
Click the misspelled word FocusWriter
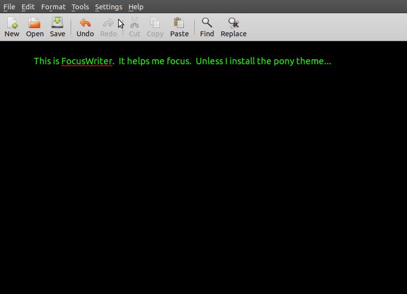point(87,61)
